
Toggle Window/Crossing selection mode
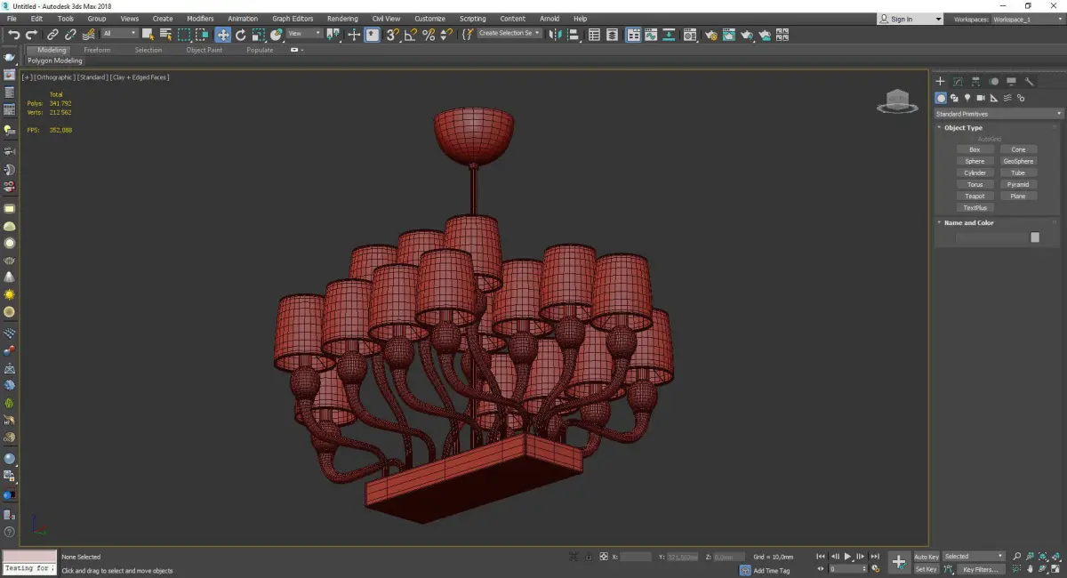[x=202, y=35]
